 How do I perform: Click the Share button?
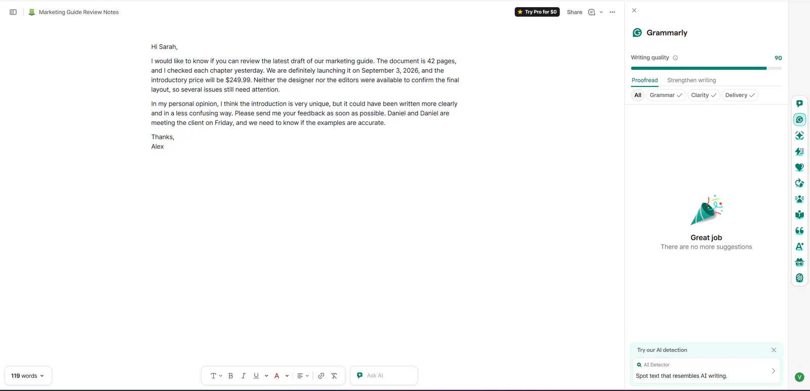[575, 12]
